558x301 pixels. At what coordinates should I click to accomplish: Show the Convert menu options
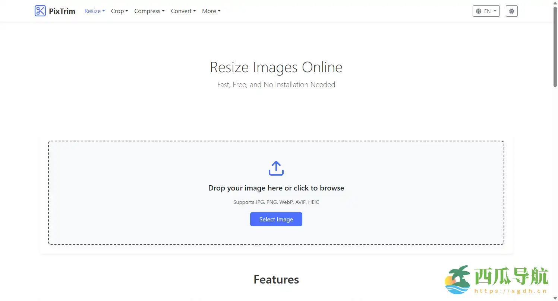(x=183, y=11)
